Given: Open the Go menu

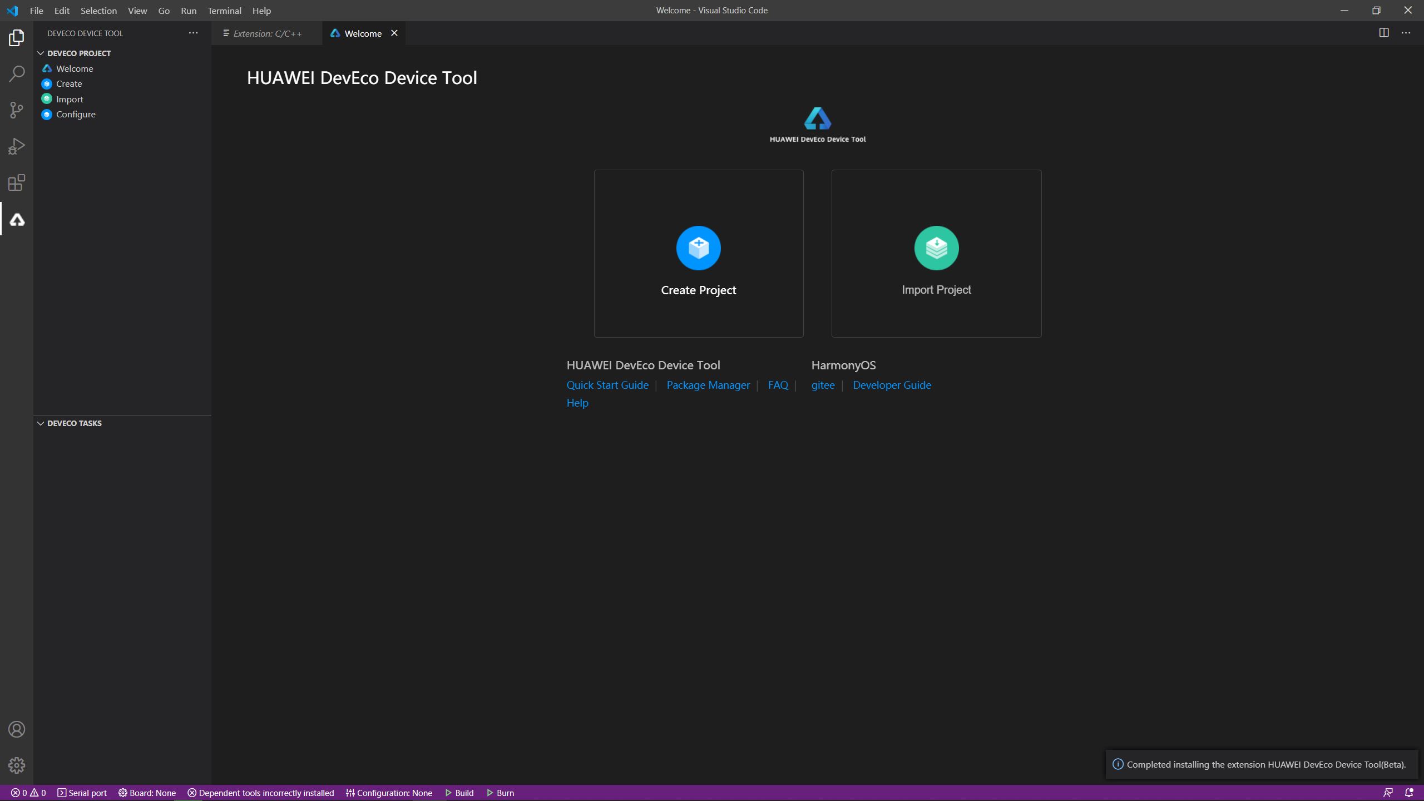Looking at the screenshot, I should pyautogui.click(x=164, y=11).
